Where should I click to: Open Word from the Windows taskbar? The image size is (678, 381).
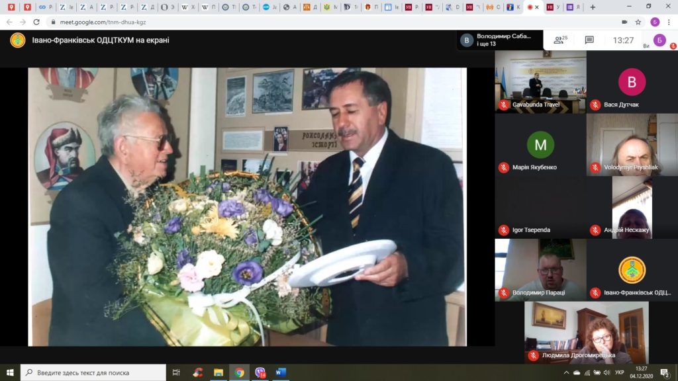(x=279, y=372)
